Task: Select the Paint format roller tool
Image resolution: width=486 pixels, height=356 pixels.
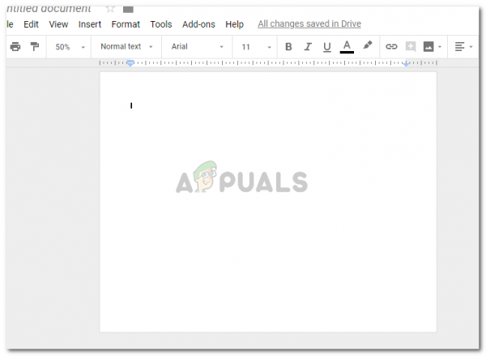Action: 34,46
